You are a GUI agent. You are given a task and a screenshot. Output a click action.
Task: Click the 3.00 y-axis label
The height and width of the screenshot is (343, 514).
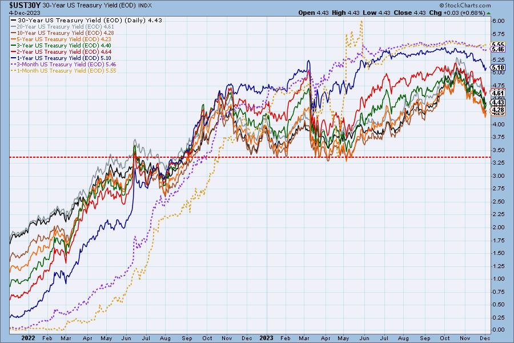[498, 176]
